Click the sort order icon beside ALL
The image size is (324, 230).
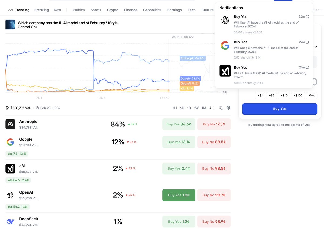(221, 108)
